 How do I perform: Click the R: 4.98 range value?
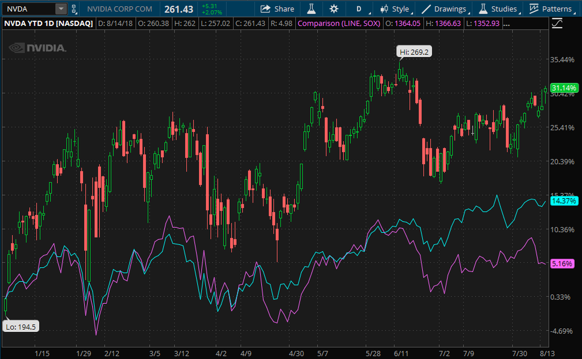pyautogui.click(x=282, y=24)
